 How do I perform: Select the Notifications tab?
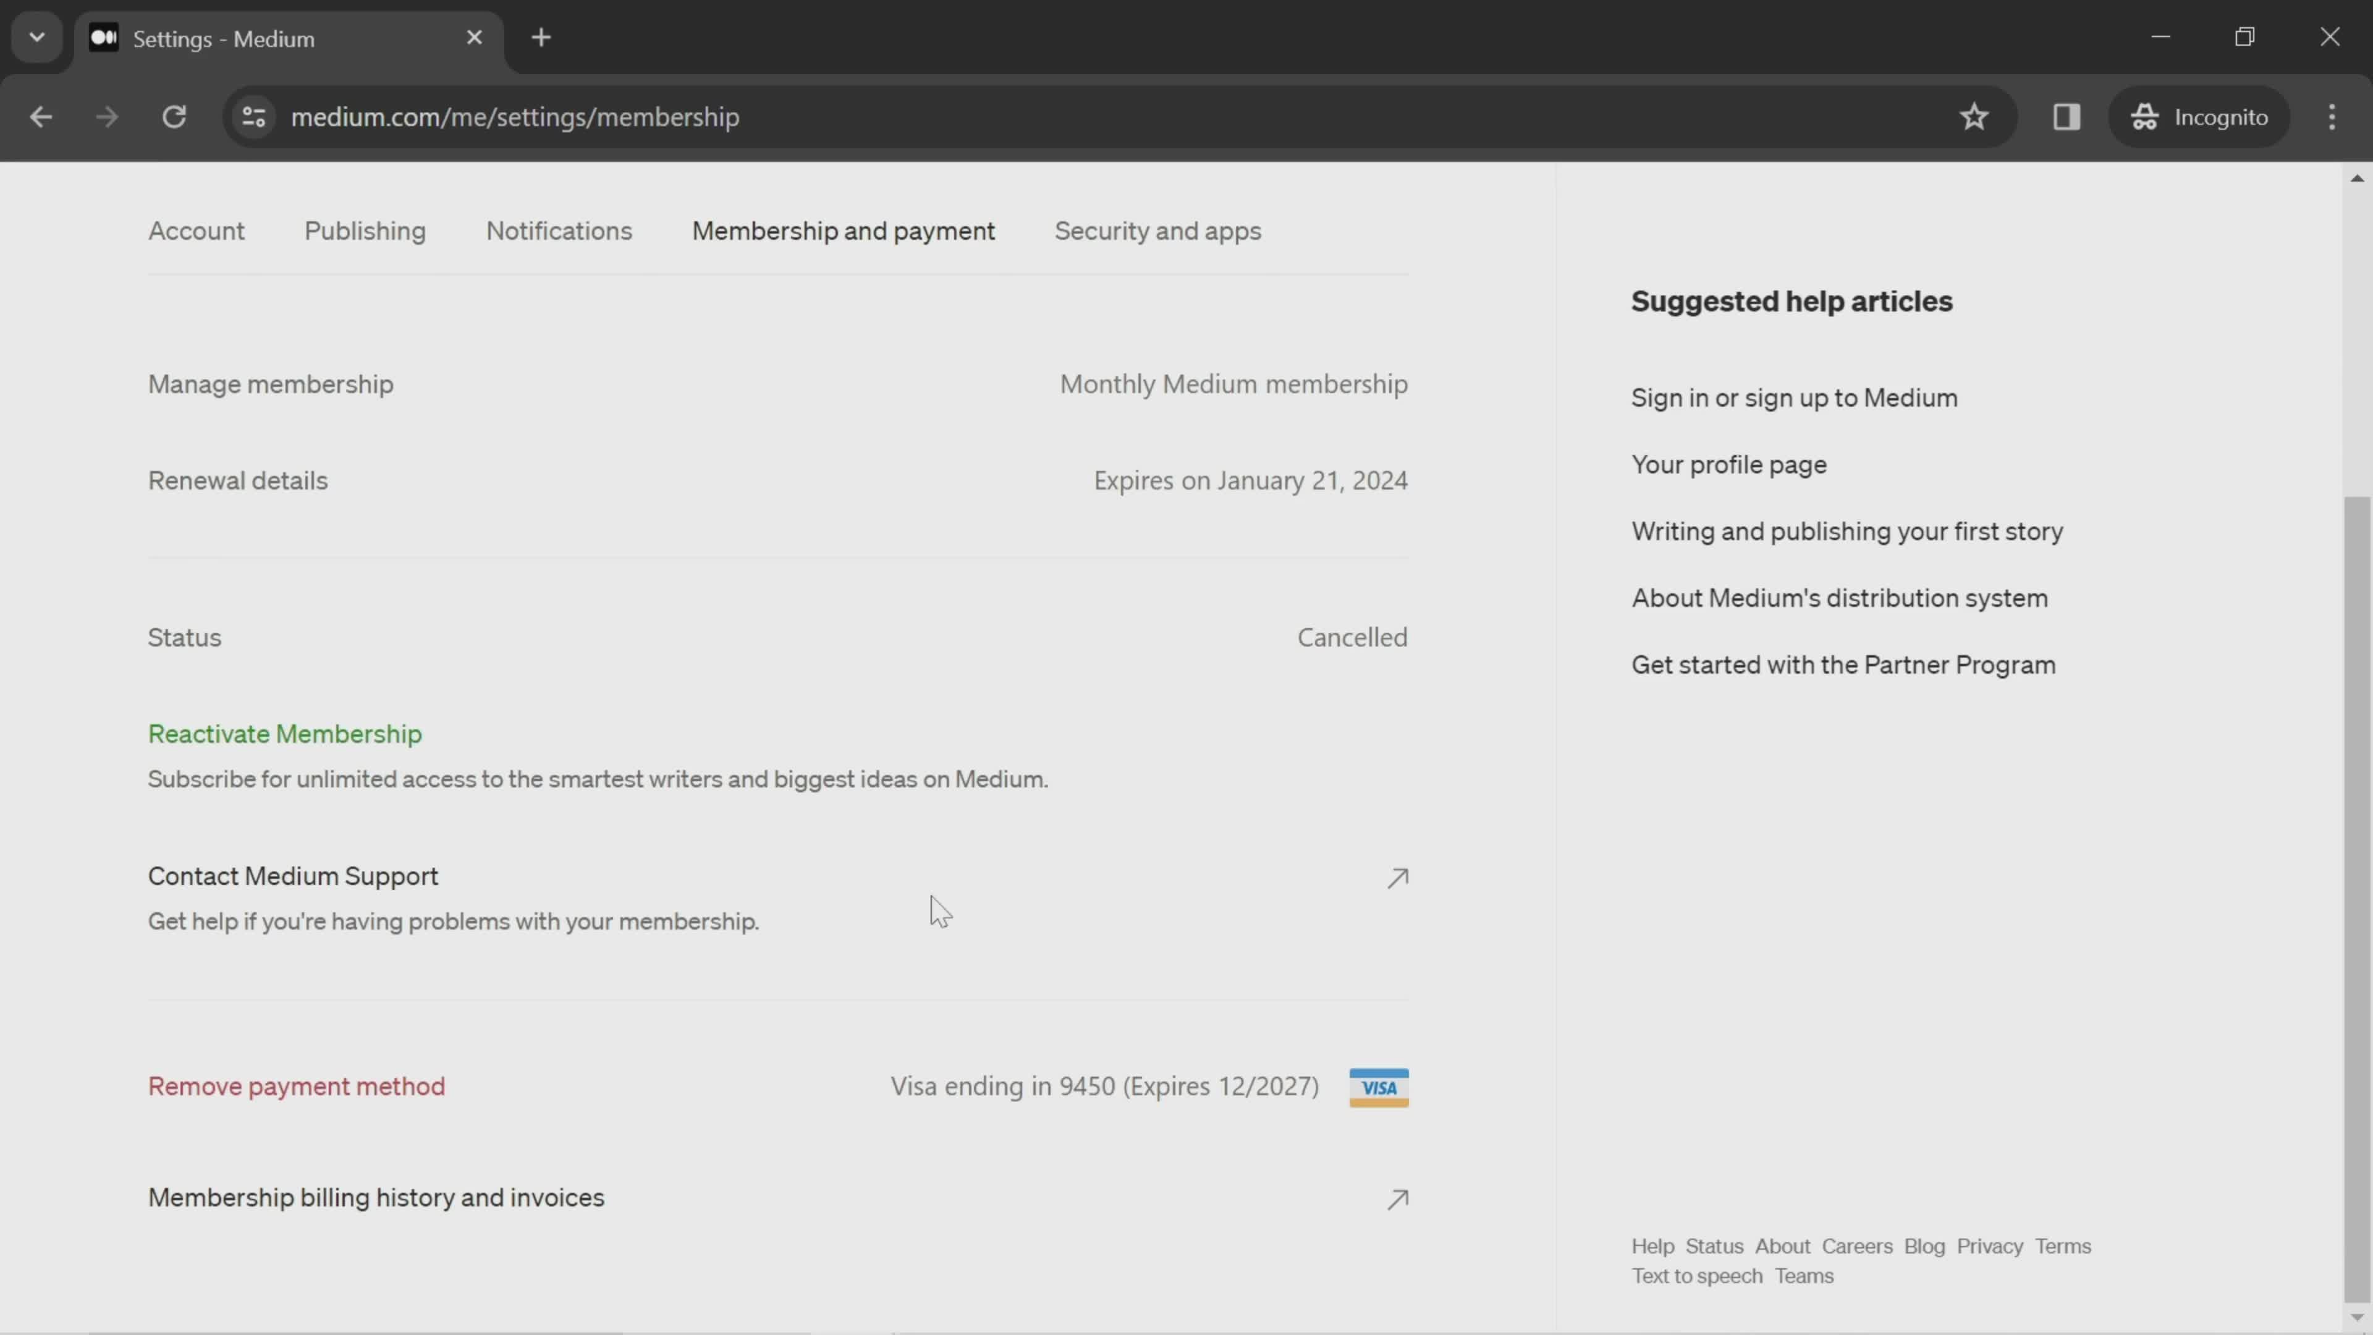(559, 230)
